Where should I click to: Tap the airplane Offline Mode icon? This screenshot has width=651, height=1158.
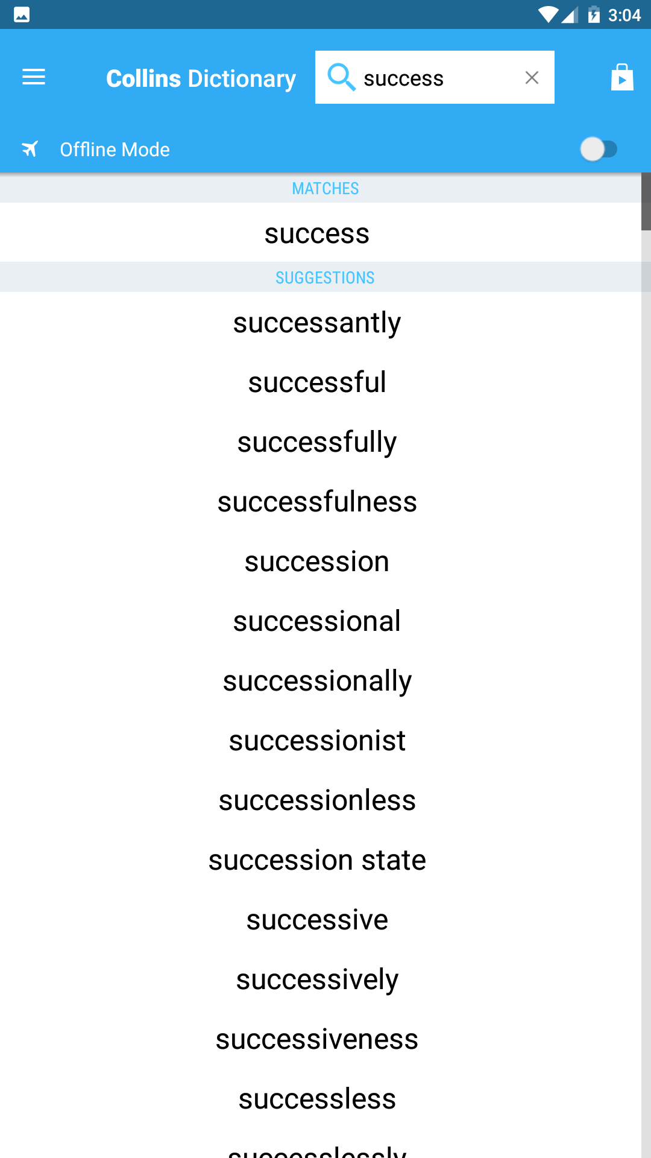click(30, 149)
